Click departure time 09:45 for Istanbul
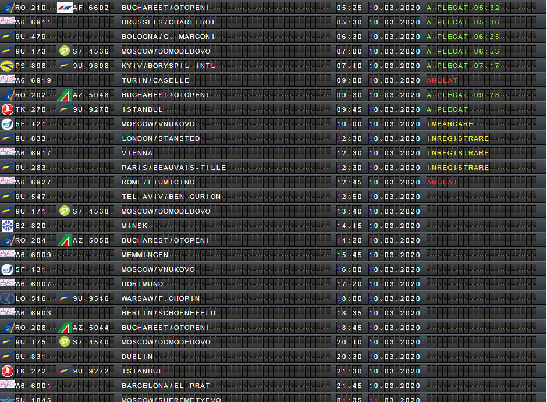 coord(349,109)
